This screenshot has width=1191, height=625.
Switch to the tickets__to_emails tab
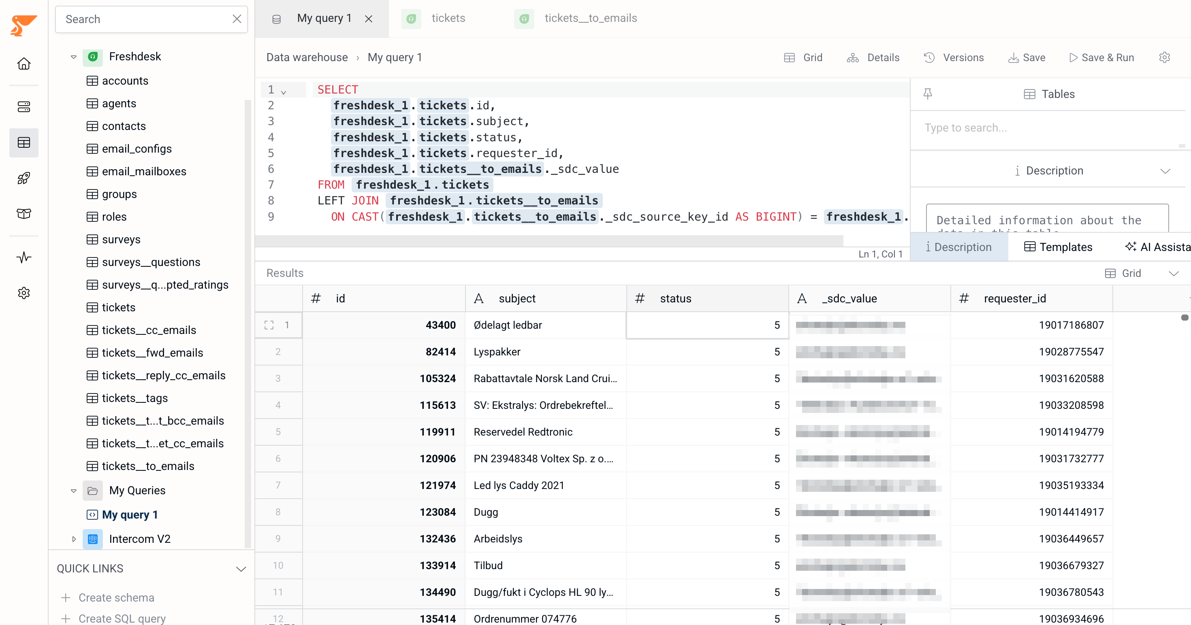coord(590,19)
